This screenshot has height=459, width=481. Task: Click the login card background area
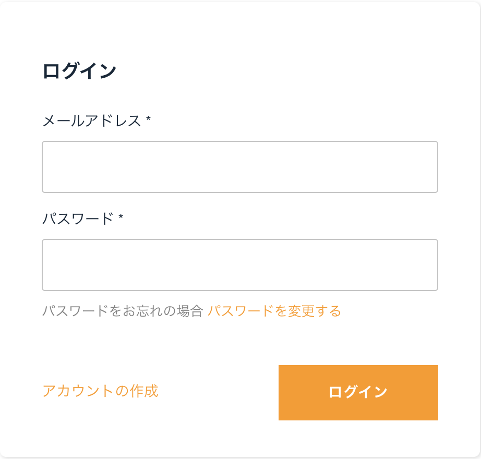(x=240, y=344)
